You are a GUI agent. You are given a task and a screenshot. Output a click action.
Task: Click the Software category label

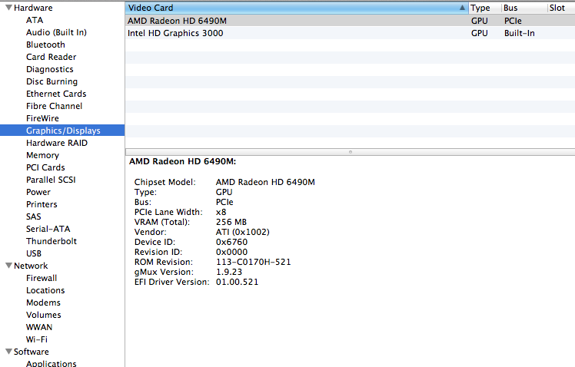pyautogui.click(x=32, y=352)
